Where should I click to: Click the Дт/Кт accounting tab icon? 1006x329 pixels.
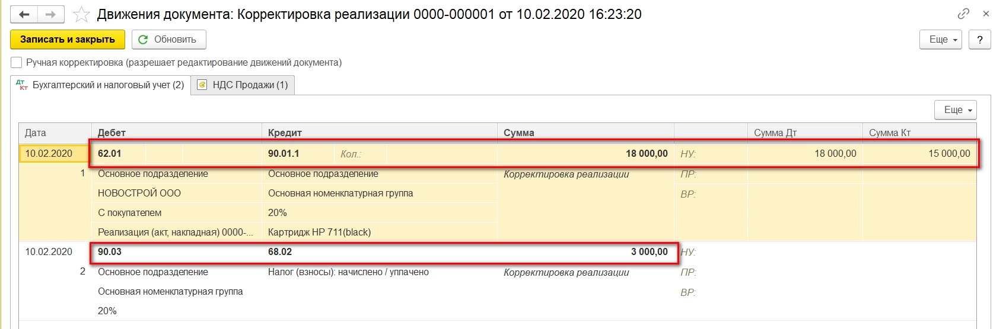(x=22, y=85)
